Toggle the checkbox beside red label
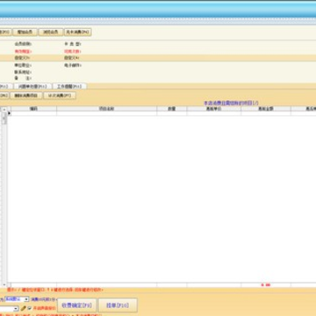The height and width of the screenshot is (316, 316). [29, 308]
